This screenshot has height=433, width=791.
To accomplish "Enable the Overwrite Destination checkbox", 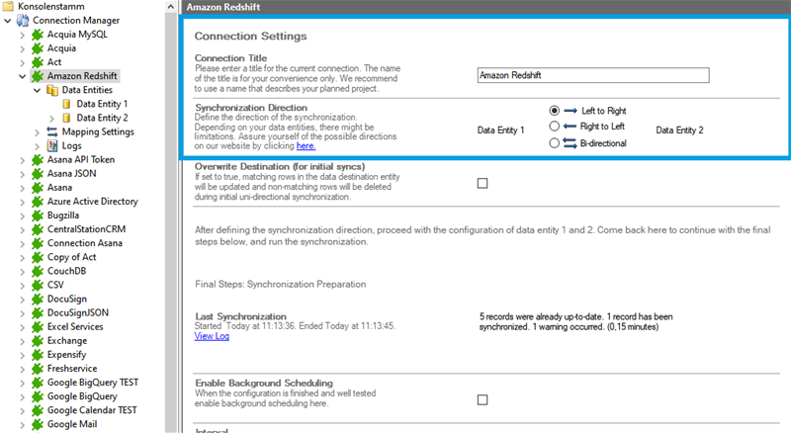I will [483, 183].
